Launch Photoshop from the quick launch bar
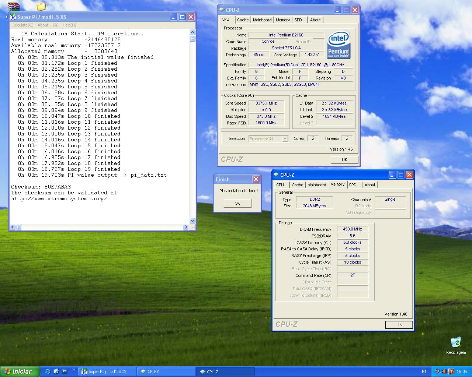472x377 pixels. 65,371
